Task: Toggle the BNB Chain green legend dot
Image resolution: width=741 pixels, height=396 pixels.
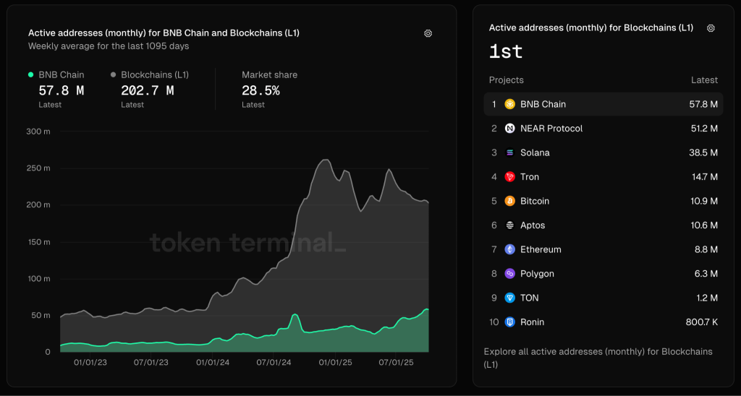Action: pos(30,74)
